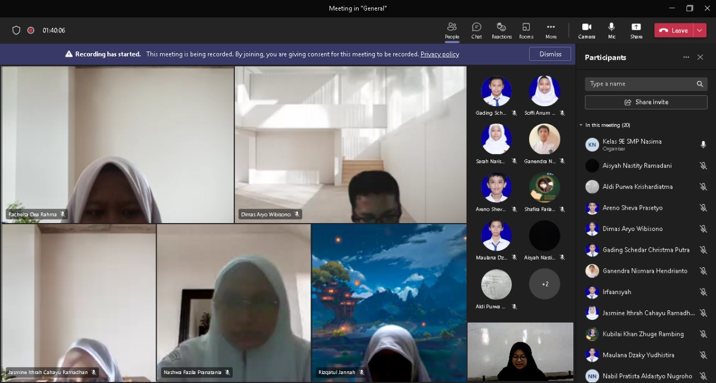Open dropdown arrow next to Leave
Image resolution: width=716 pixels, height=383 pixels.
700,30
